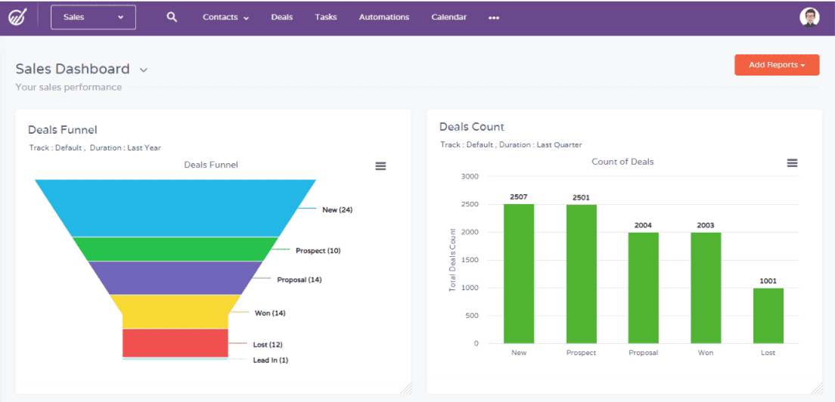Click the three-dots more menu in navbar
The width and height of the screenshot is (835, 402).
(x=494, y=18)
